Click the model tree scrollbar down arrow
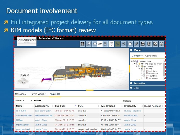180x135 pixels. pyautogui.click(x=164, y=78)
